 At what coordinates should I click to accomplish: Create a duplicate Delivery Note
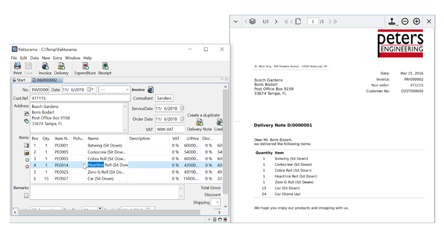[199, 124]
